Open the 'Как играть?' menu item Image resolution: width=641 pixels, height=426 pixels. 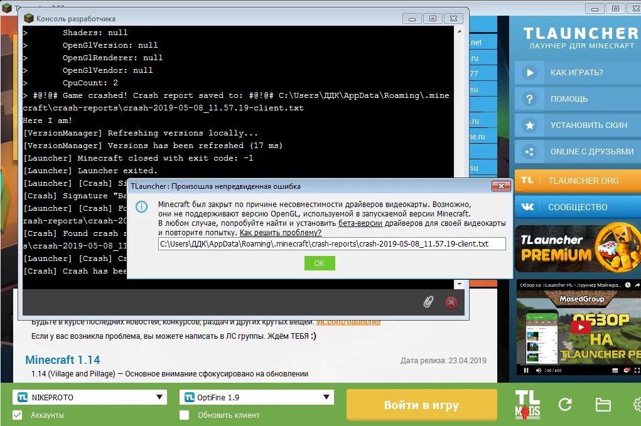577,73
